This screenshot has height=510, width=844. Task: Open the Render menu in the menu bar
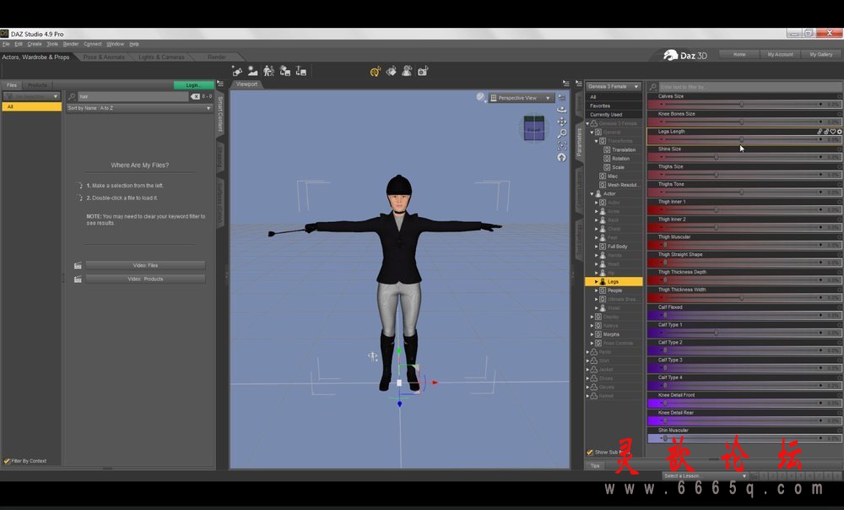[71, 44]
